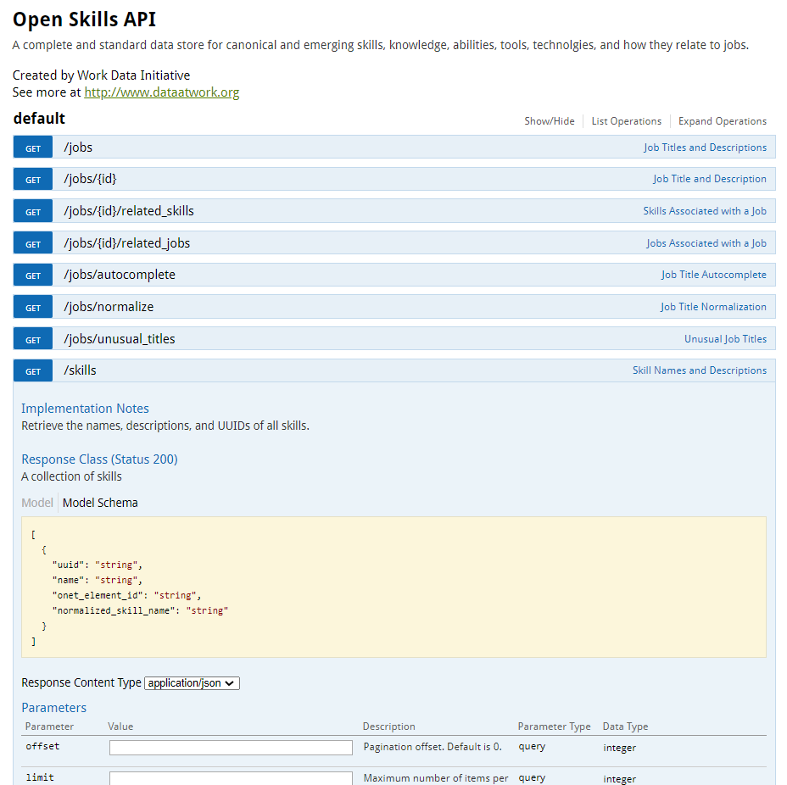This screenshot has height=785, width=787.
Task: Click GET badge for /jobs/unusual_titles
Action: (32, 339)
